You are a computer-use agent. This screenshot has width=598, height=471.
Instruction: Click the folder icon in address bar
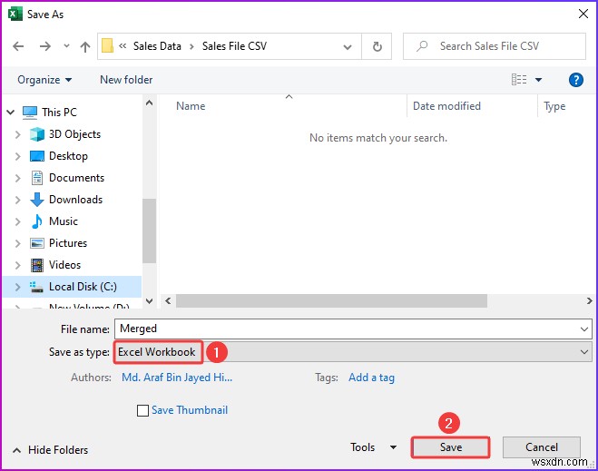108,46
